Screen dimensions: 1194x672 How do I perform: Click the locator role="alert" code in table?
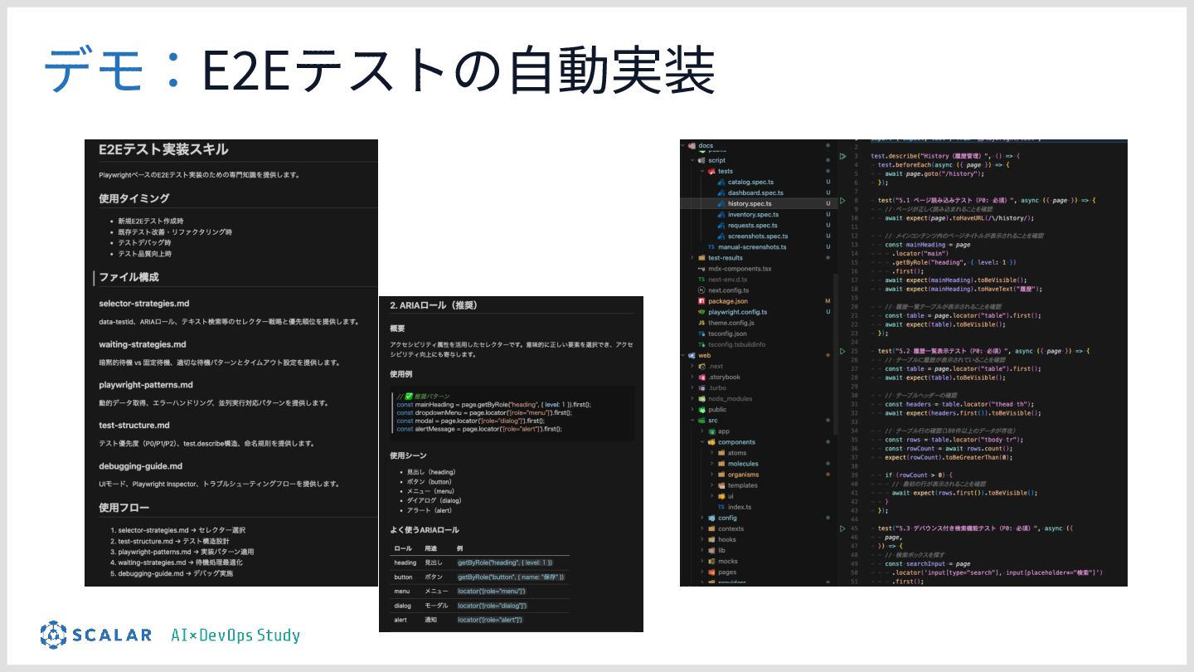click(x=491, y=619)
